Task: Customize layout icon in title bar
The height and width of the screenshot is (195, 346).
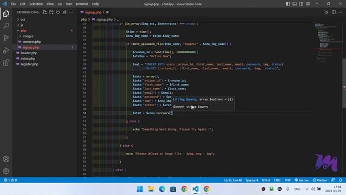Action: click(308, 4)
